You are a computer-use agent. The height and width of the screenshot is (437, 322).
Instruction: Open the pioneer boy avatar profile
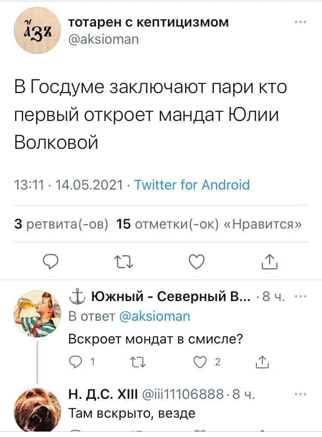pos(37,314)
